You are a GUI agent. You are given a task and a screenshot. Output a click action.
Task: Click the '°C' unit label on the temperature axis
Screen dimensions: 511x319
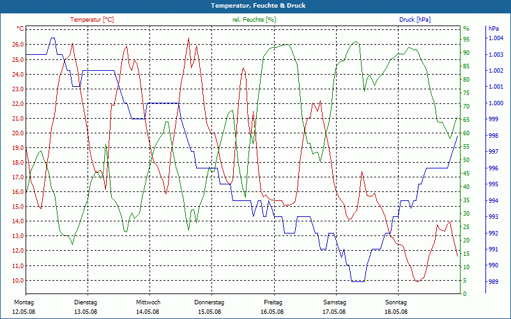[20, 29]
